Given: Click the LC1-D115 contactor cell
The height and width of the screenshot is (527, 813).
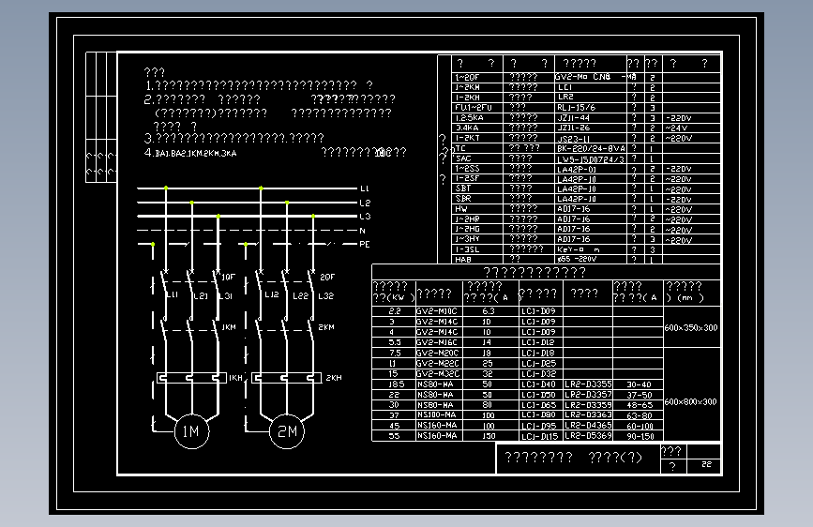Looking at the screenshot, I should pyautogui.click(x=540, y=437).
